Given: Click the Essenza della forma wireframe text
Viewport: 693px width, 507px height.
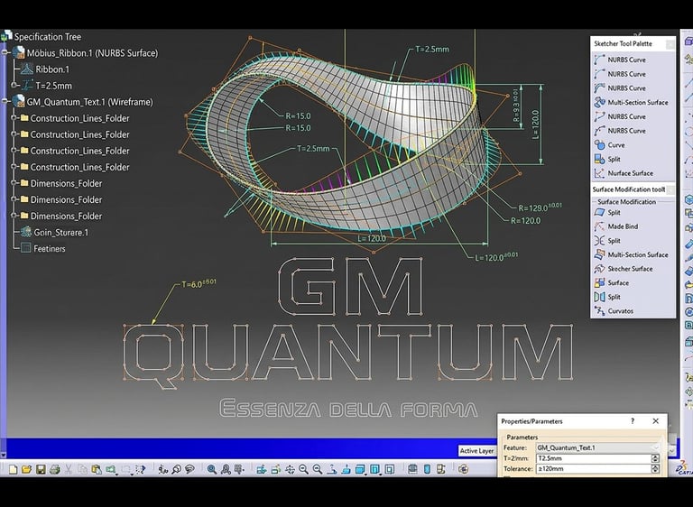Looking at the screenshot, I should [348, 408].
